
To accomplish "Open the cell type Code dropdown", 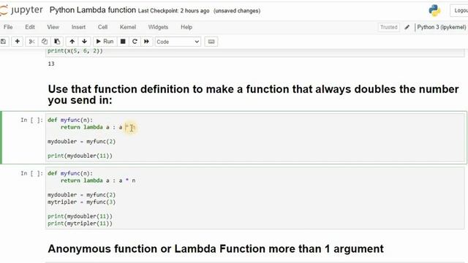I will (x=178, y=42).
